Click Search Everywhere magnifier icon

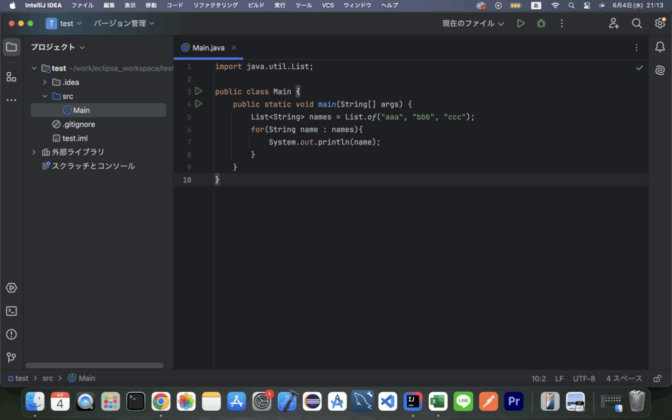(x=637, y=24)
